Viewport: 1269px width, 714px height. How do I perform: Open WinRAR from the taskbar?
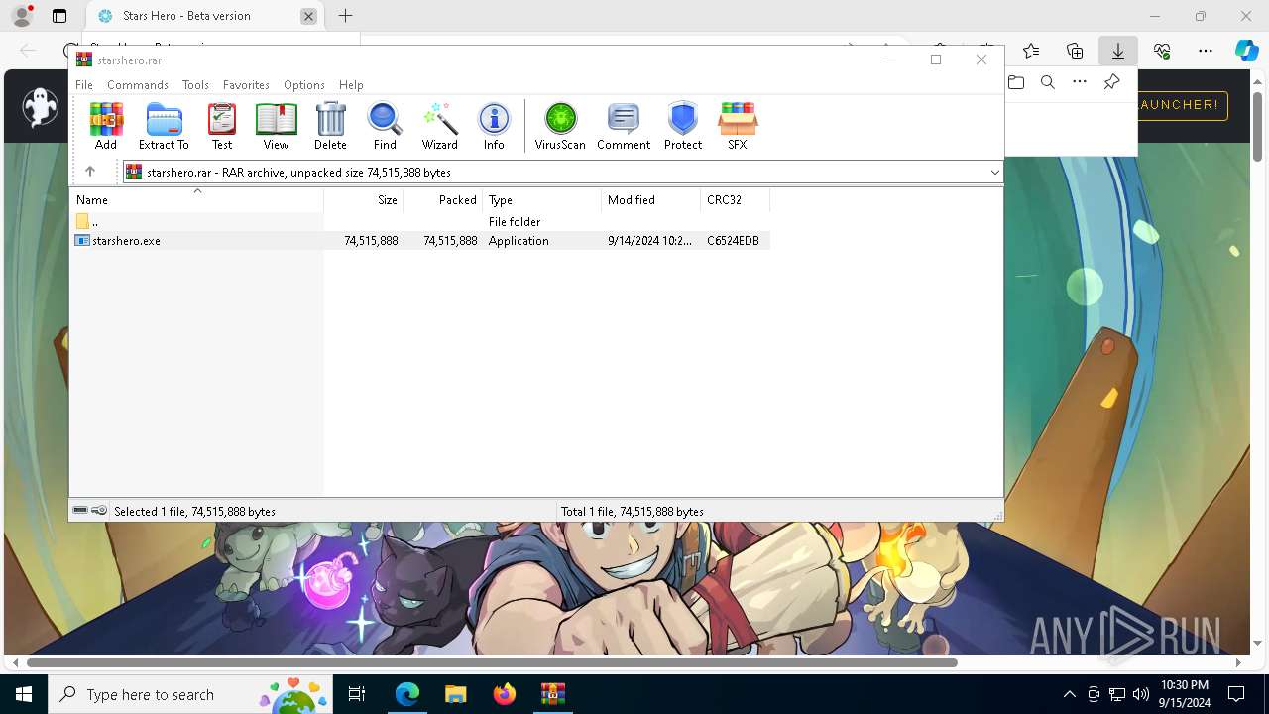tap(552, 694)
